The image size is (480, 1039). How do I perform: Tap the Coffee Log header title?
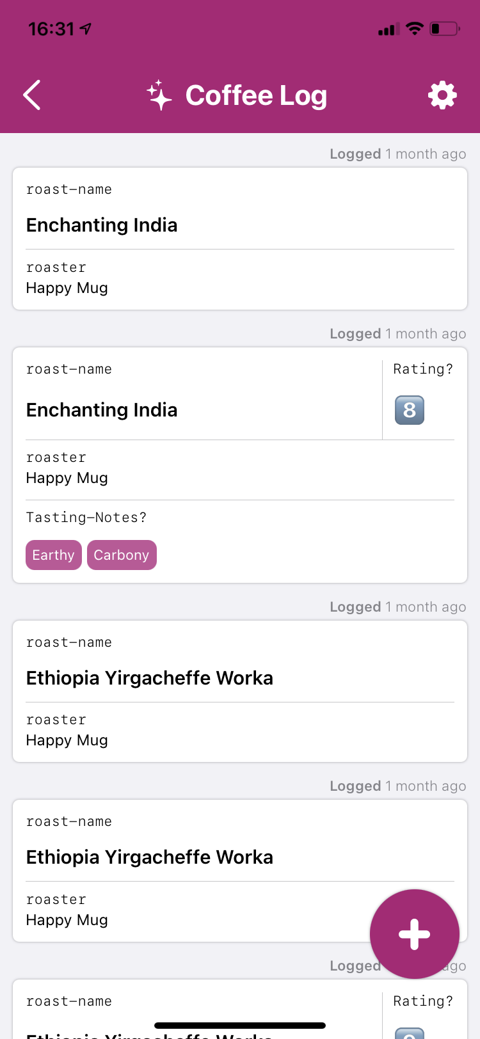[x=256, y=96]
